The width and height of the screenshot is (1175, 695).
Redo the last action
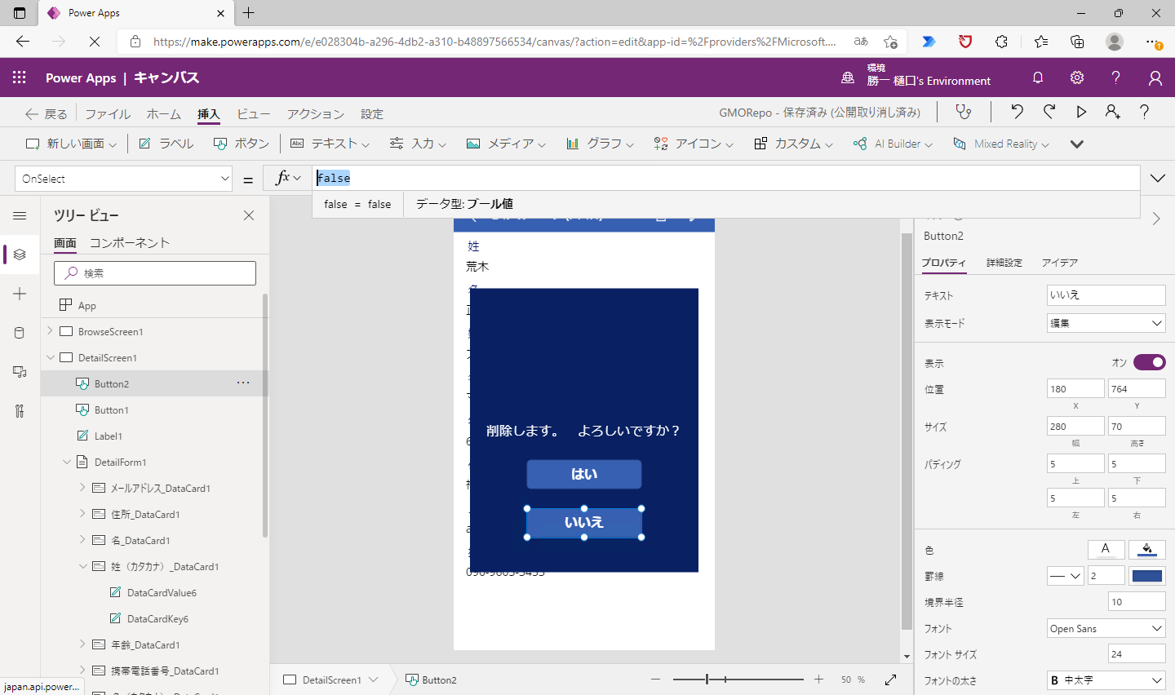point(1049,112)
